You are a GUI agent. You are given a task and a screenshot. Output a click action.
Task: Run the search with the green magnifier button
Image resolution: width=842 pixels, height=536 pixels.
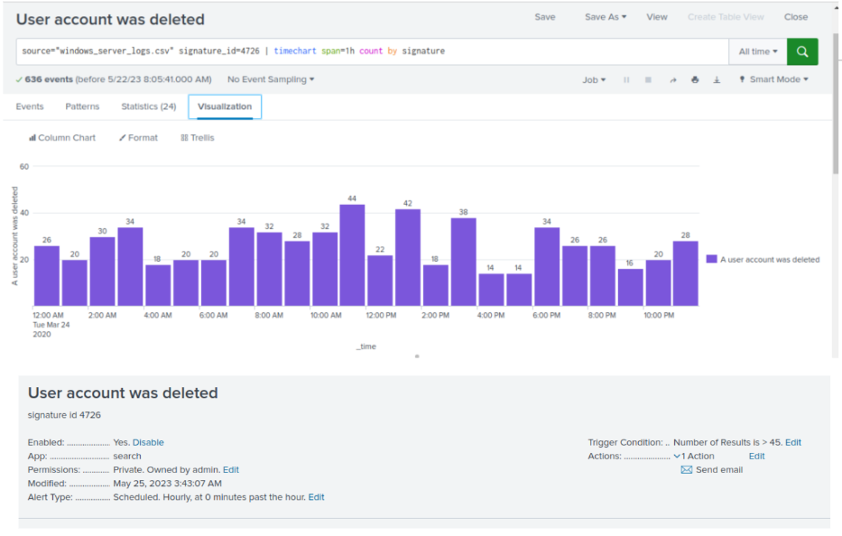pos(802,51)
